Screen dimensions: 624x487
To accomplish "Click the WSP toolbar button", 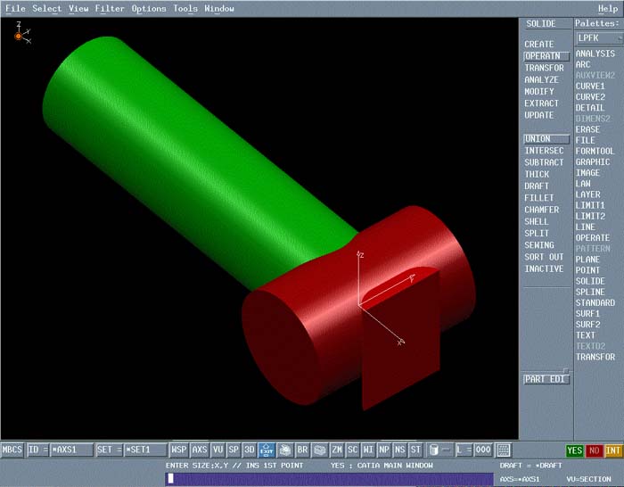I will tap(179, 450).
